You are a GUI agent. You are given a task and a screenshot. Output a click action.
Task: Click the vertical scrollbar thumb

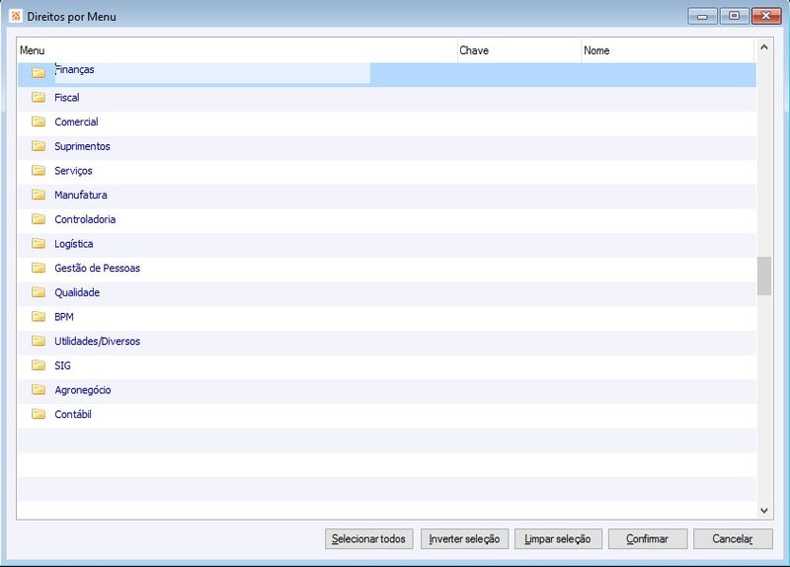(763, 276)
